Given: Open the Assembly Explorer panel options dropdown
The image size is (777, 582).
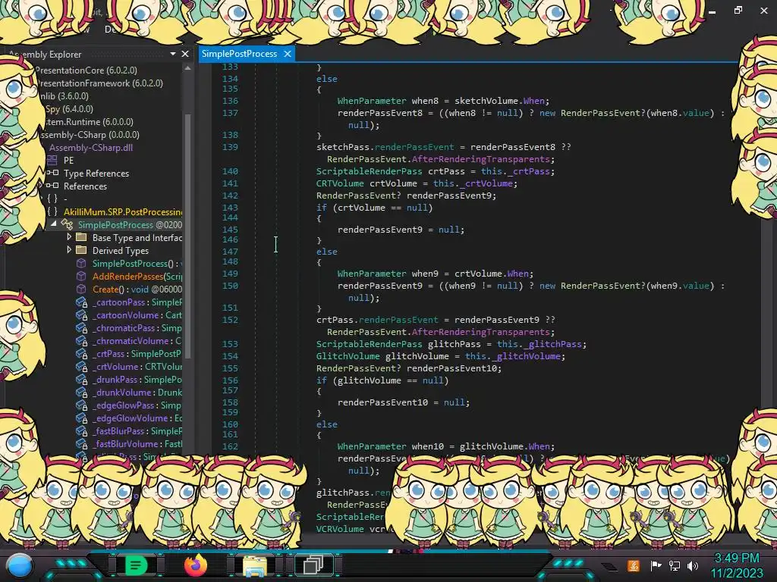Looking at the screenshot, I should click(173, 54).
